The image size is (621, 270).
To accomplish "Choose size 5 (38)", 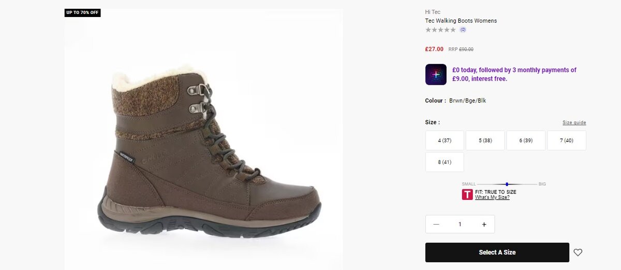I will pyautogui.click(x=485, y=140).
